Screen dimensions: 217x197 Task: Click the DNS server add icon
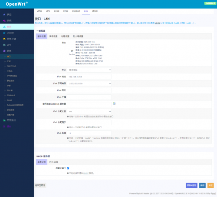point(114,104)
